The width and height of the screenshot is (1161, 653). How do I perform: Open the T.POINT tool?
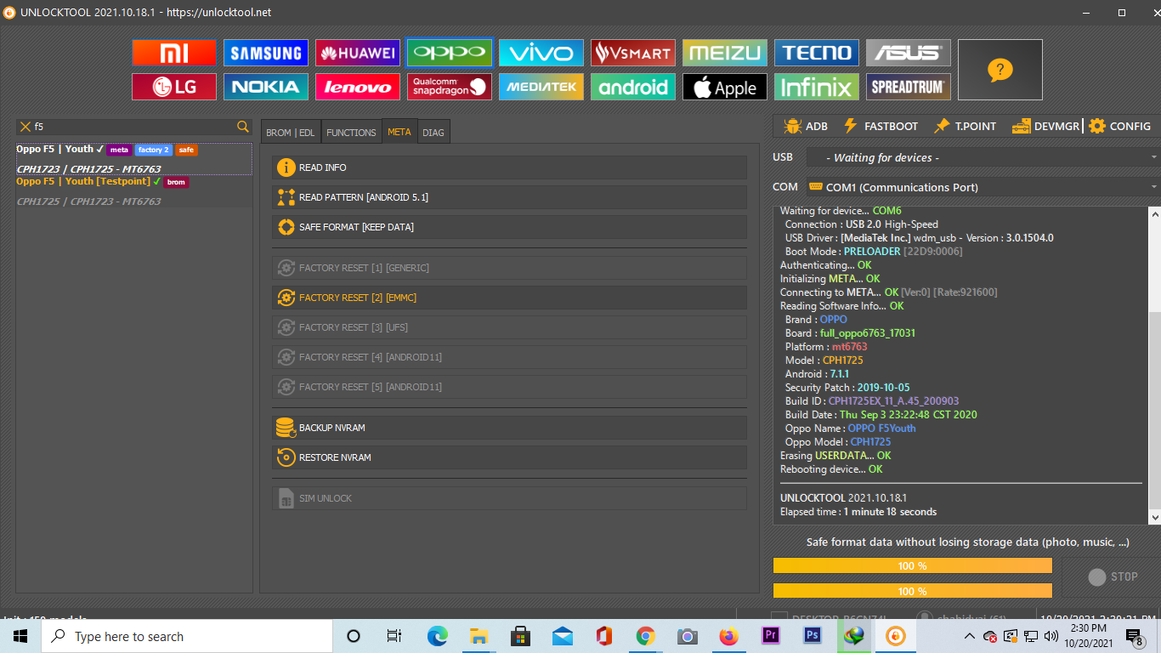click(965, 126)
